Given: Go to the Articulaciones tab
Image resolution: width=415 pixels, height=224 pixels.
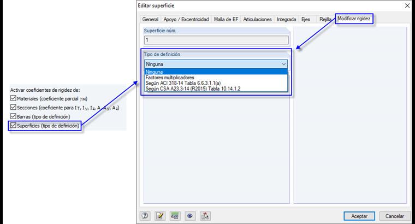Looking at the screenshot, I should pyautogui.click(x=257, y=19).
